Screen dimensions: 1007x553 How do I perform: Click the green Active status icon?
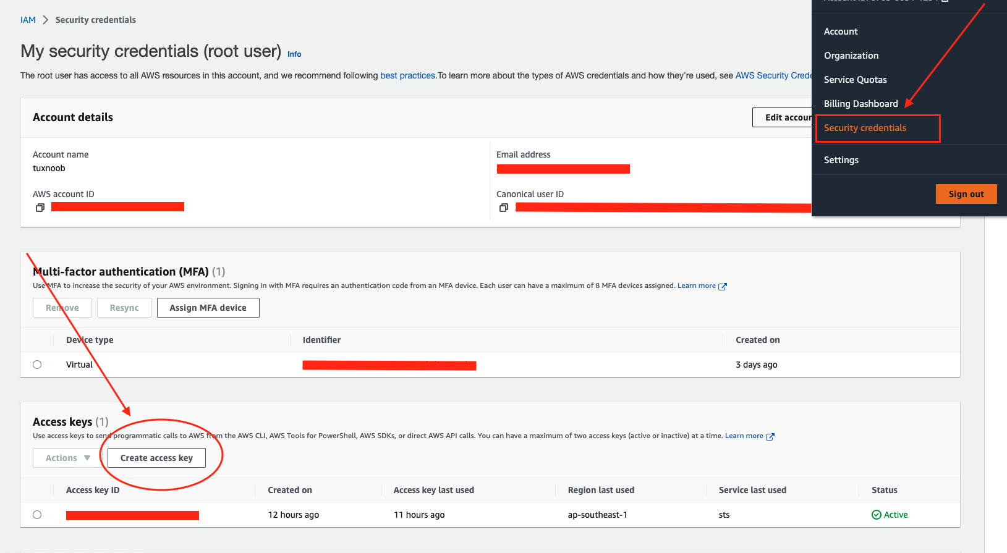pyautogui.click(x=876, y=515)
